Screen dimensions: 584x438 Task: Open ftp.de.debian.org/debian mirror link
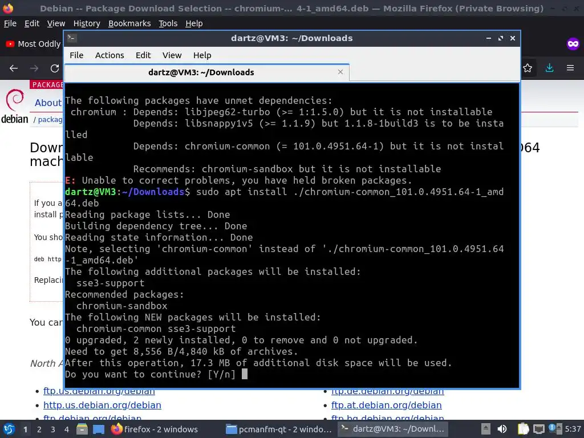pyautogui.click(x=387, y=392)
